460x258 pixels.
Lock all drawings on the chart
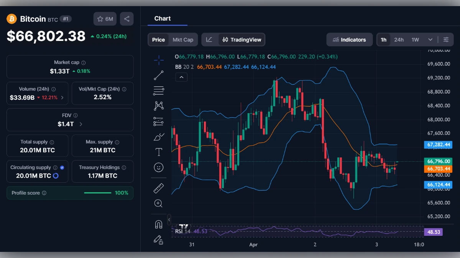[x=159, y=240]
